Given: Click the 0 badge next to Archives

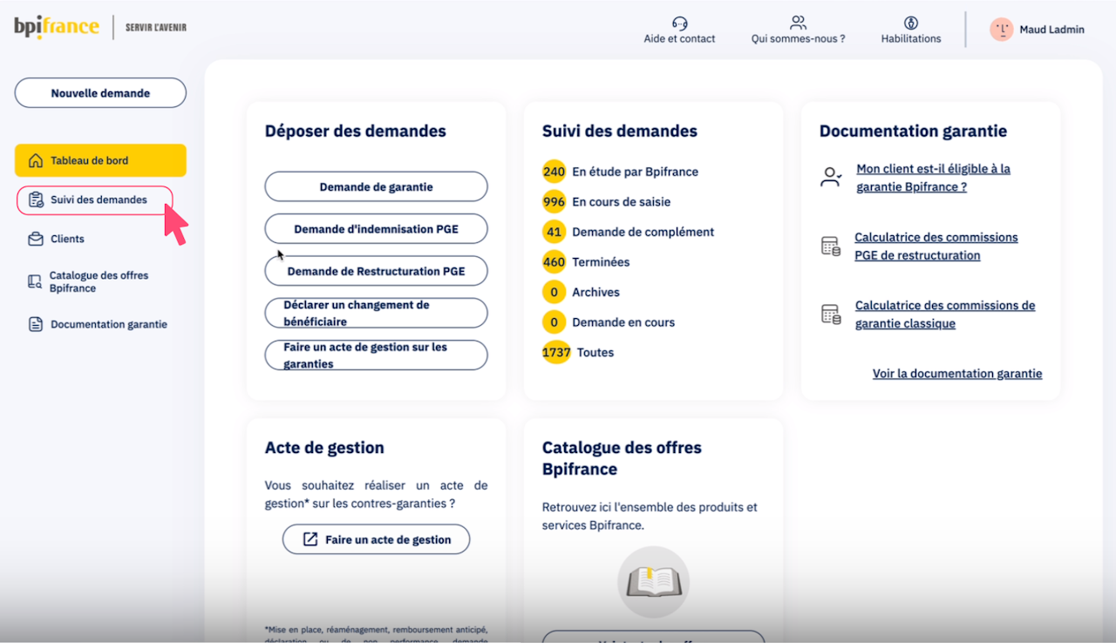Looking at the screenshot, I should 554,292.
